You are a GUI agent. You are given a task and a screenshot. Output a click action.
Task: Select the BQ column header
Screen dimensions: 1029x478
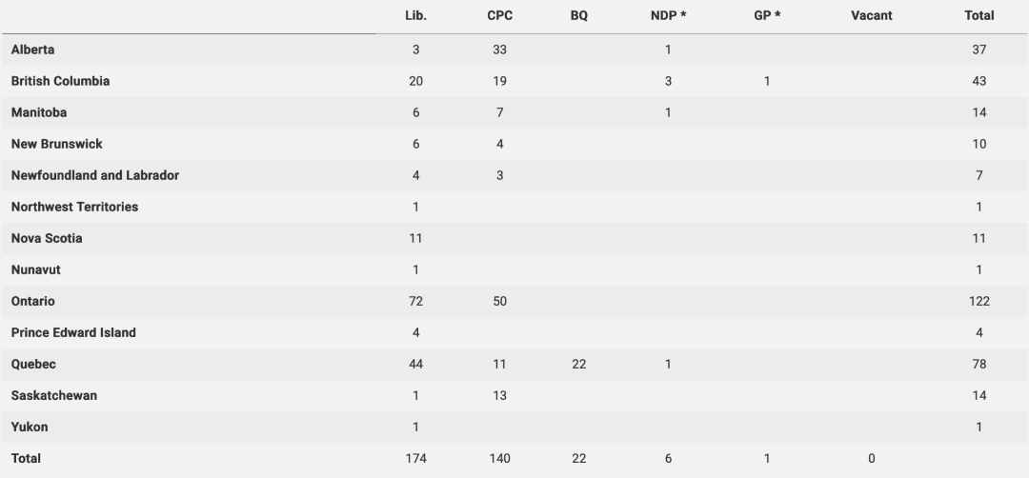[579, 15]
